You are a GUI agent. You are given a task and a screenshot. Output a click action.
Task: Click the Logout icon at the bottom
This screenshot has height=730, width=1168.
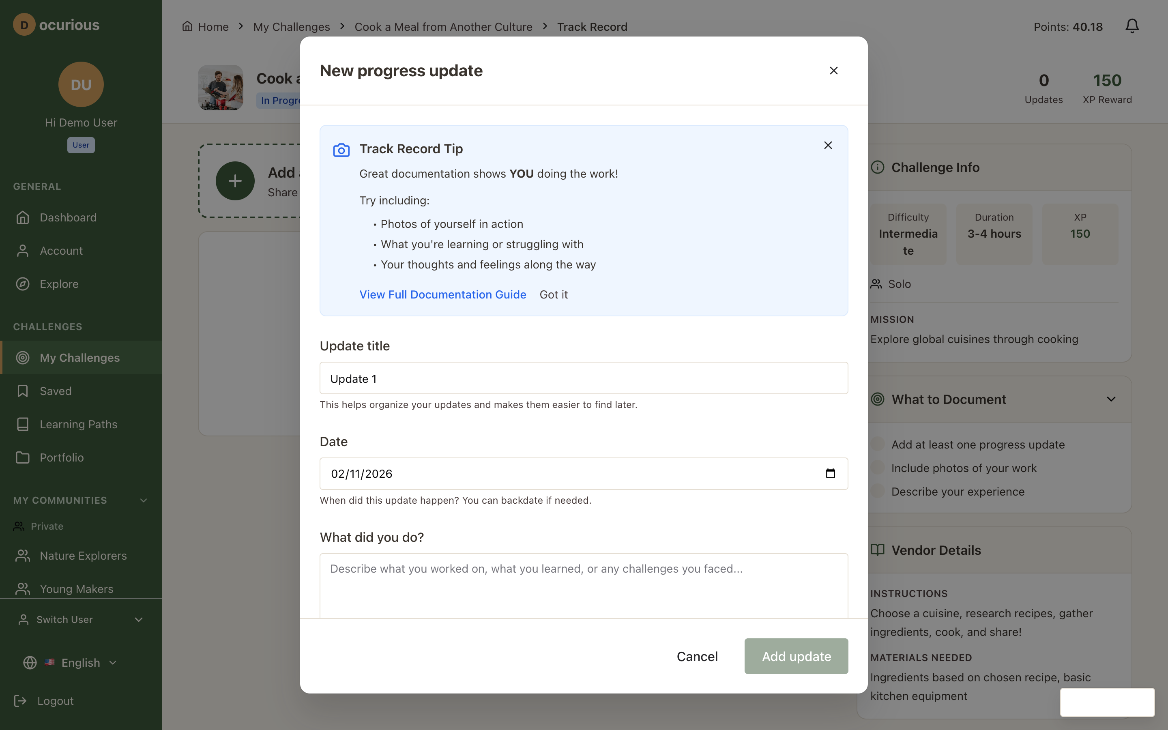pos(20,700)
